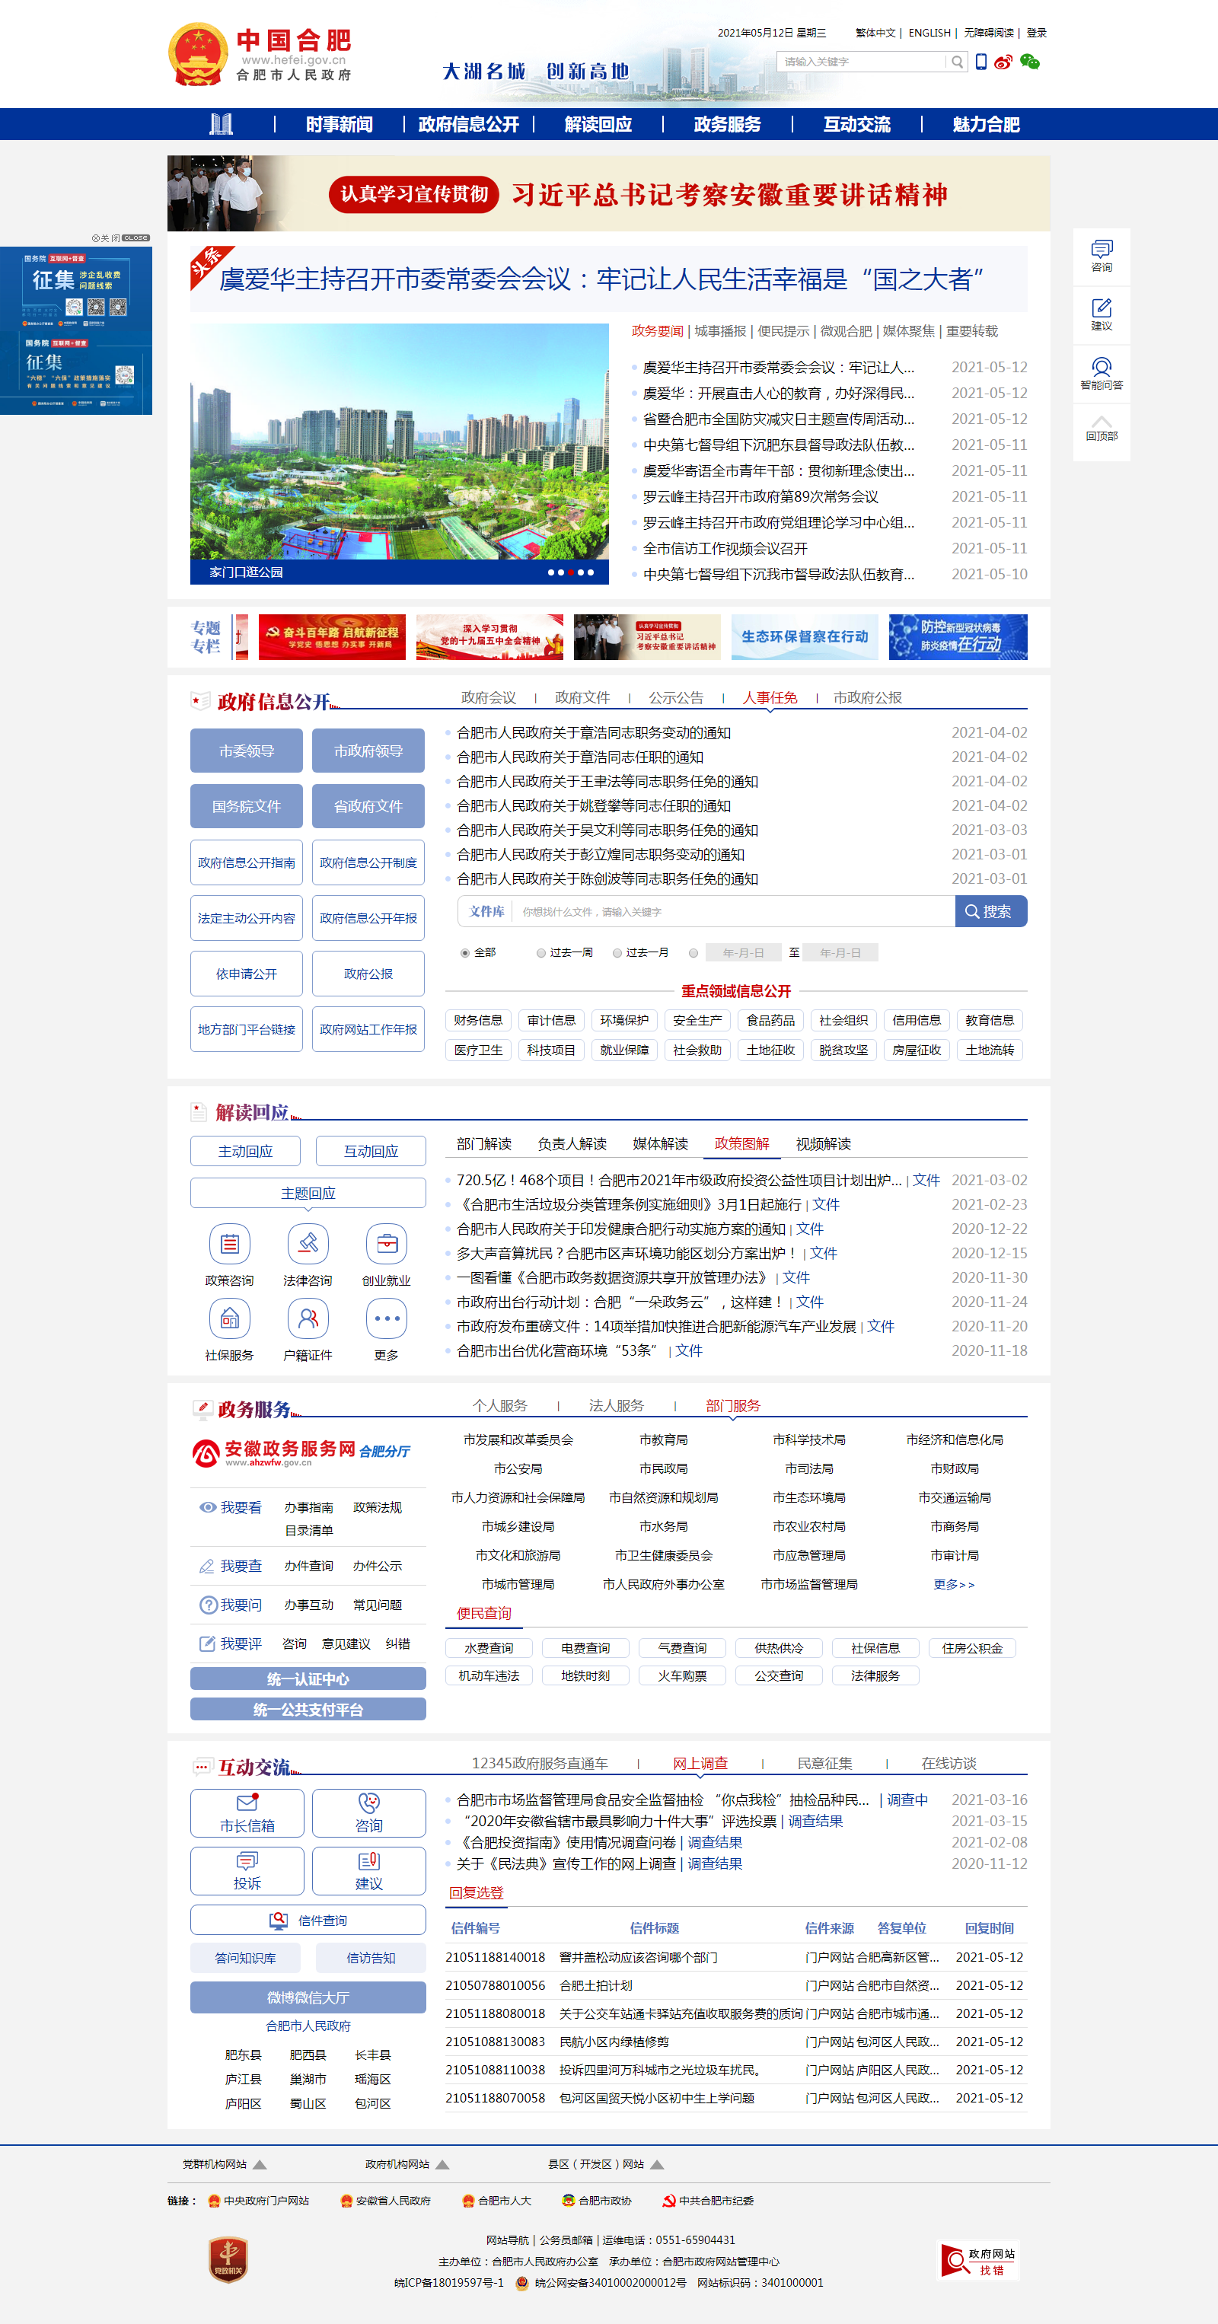Screen dimensions: 1218x2324
Task: Switch to the 个人服务 tab
Action: pyautogui.click(x=500, y=1405)
